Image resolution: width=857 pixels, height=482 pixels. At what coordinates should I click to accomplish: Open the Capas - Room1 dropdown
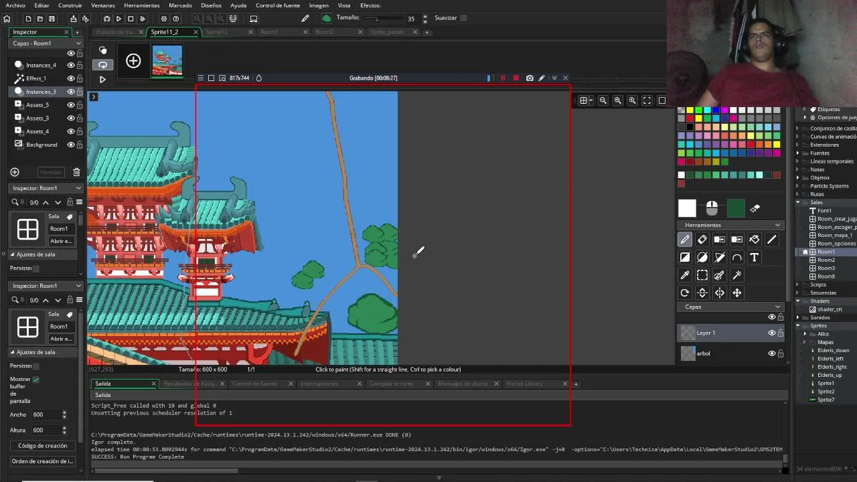click(x=46, y=44)
